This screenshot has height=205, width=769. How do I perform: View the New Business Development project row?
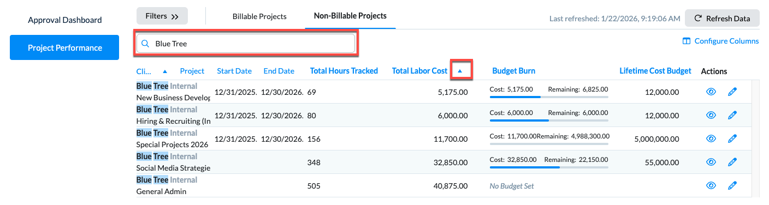711,92
